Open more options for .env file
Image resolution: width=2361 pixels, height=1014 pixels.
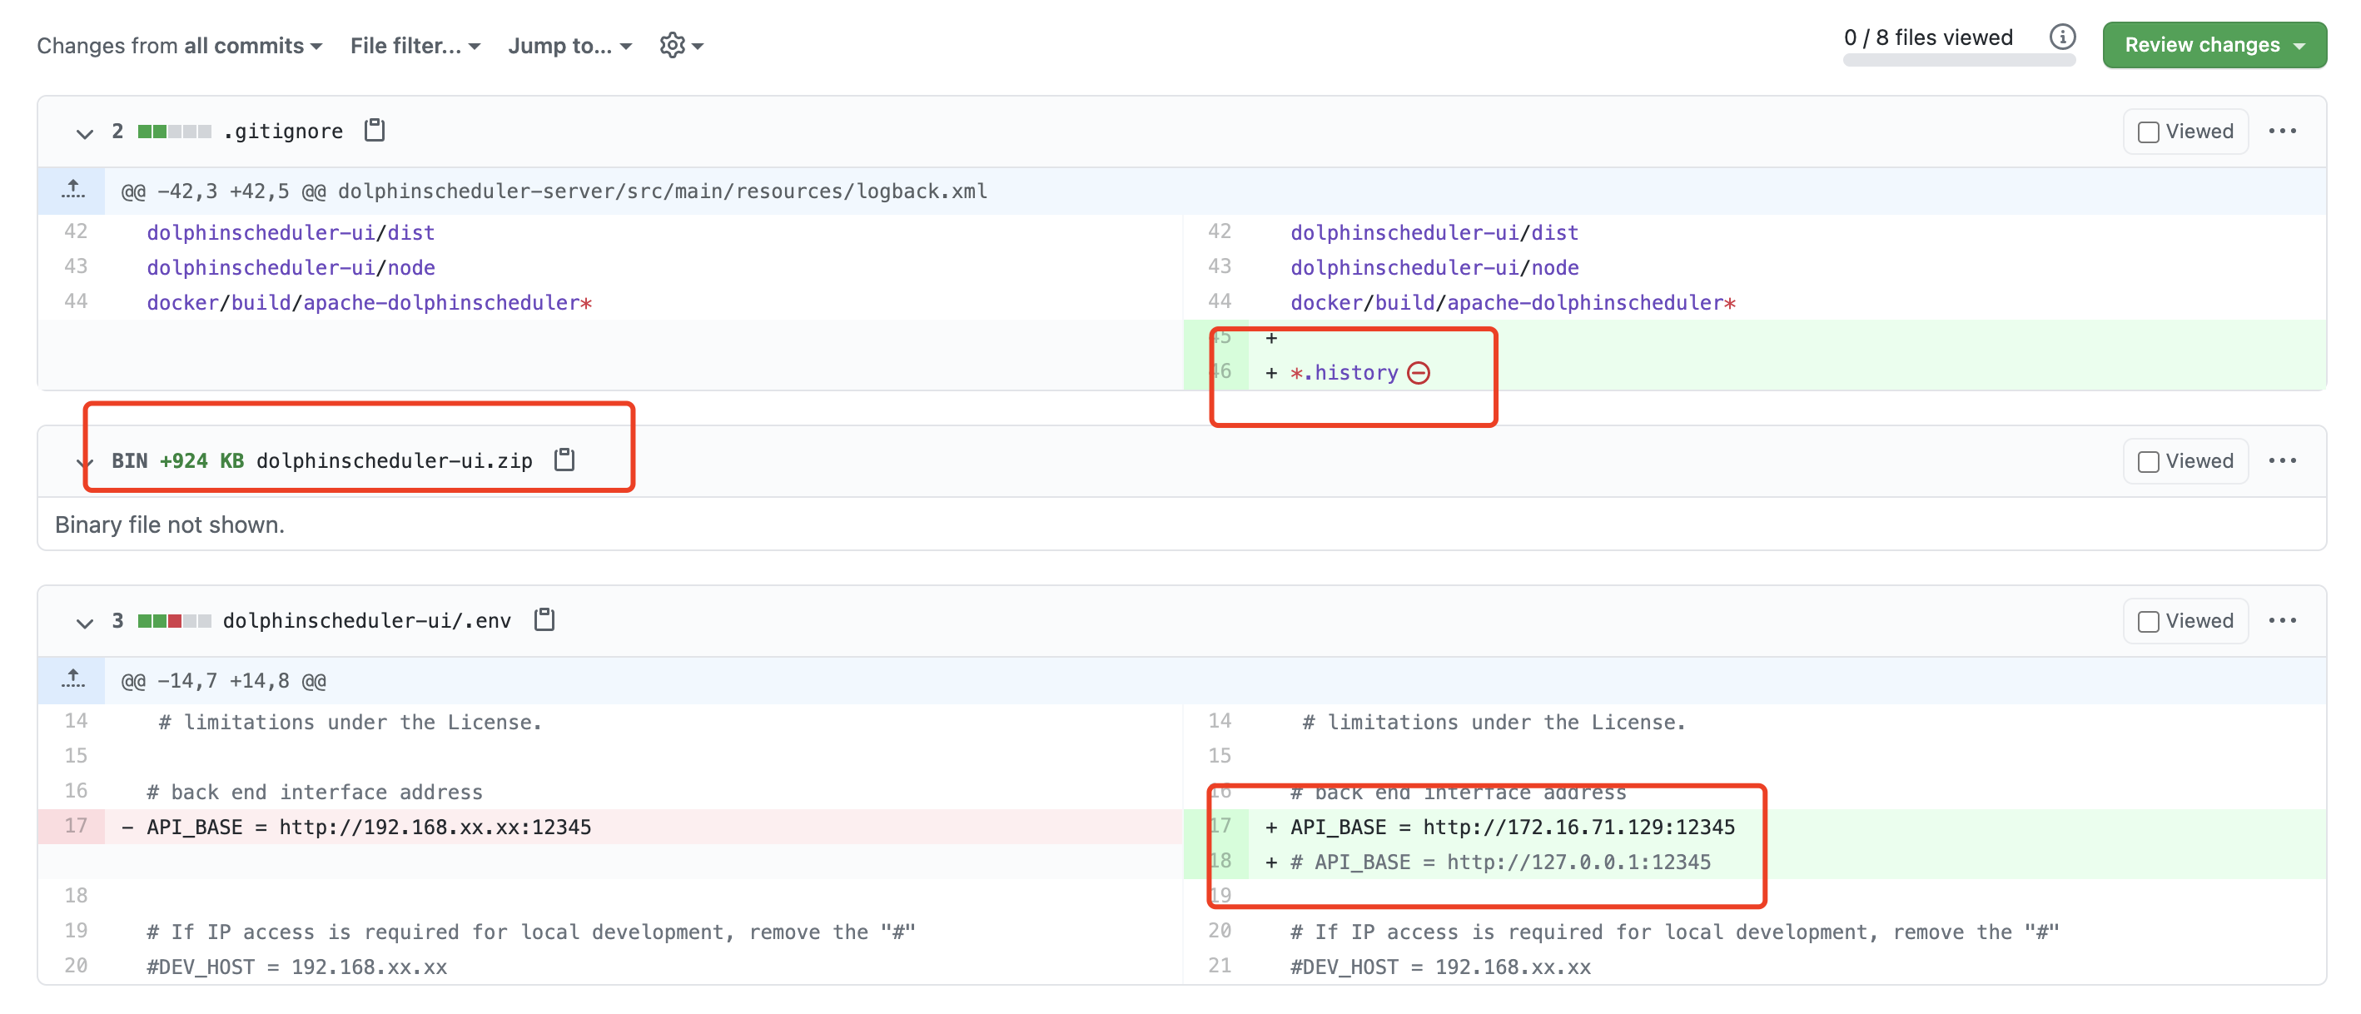pyautogui.click(x=2281, y=621)
